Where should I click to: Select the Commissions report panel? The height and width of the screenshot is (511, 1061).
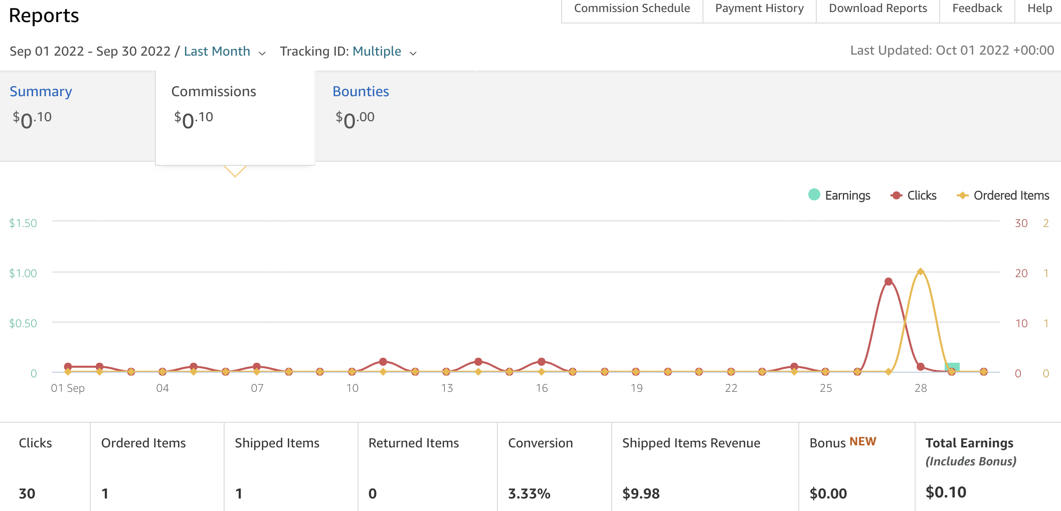[x=235, y=118]
